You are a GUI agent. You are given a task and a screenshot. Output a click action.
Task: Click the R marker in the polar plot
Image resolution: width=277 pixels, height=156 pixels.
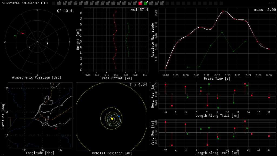(47, 43)
